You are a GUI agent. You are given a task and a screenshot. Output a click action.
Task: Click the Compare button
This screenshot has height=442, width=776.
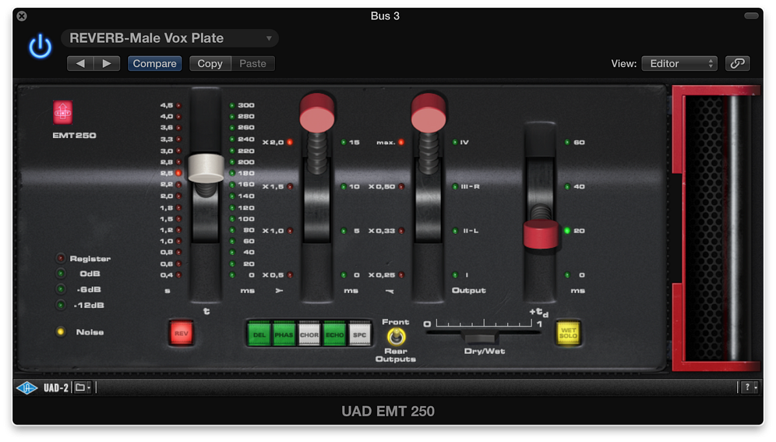coord(155,63)
